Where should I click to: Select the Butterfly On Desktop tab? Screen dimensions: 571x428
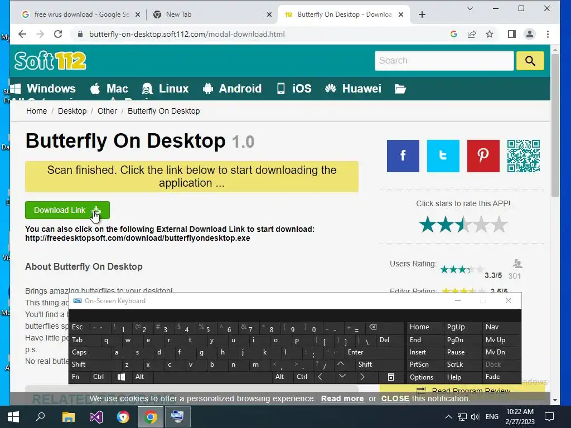point(342,14)
